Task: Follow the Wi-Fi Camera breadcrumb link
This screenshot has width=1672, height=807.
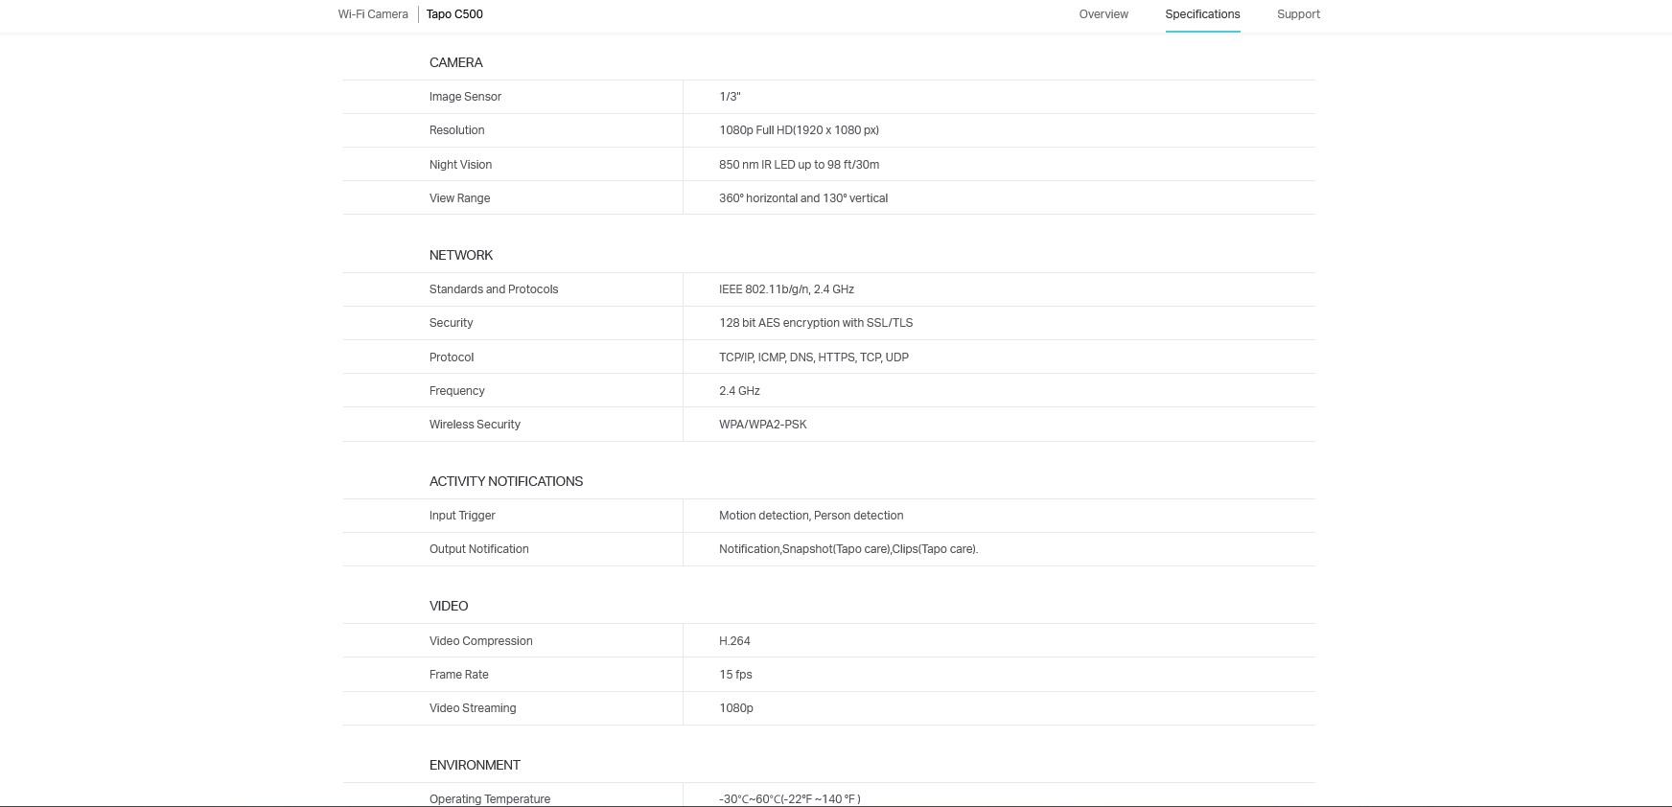Action: click(x=373, y=14)
